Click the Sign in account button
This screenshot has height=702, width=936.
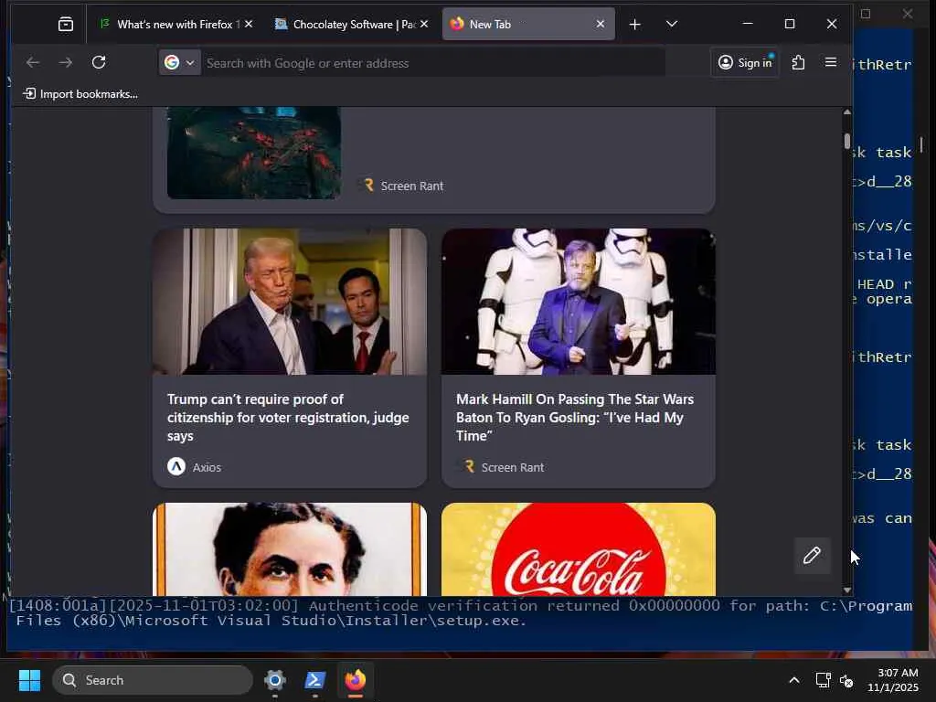(x=745, y=63)
